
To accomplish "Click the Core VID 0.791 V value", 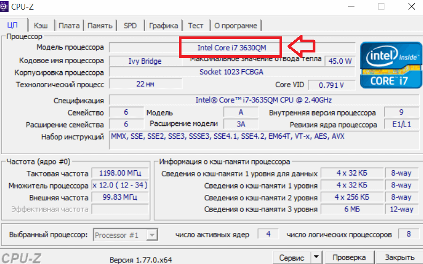I will pyautogui.click(x=331, y=85).
